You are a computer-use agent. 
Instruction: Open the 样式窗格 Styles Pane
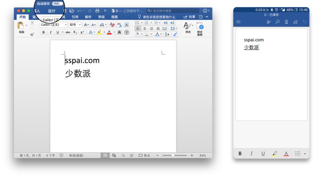point(200,29)
